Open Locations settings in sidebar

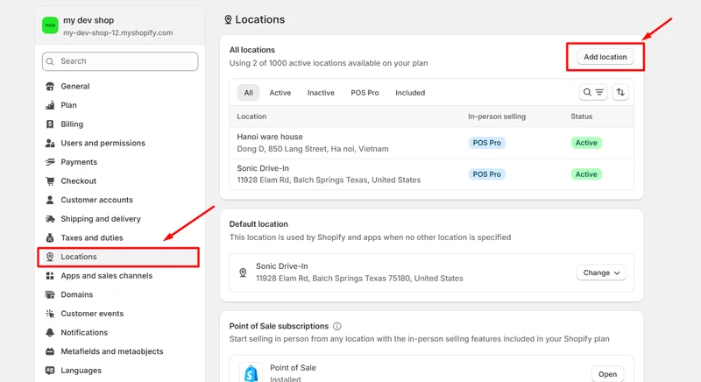[x=119, y=257]
